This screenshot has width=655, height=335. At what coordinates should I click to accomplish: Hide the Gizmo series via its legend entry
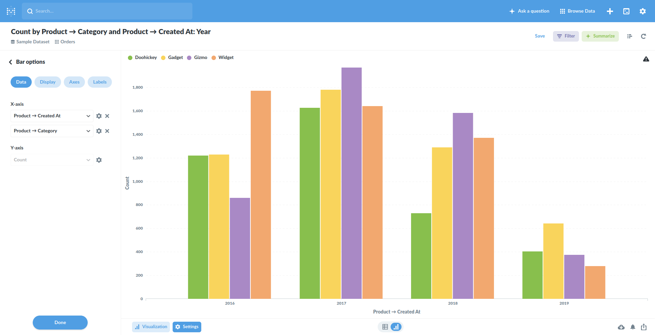197,57
